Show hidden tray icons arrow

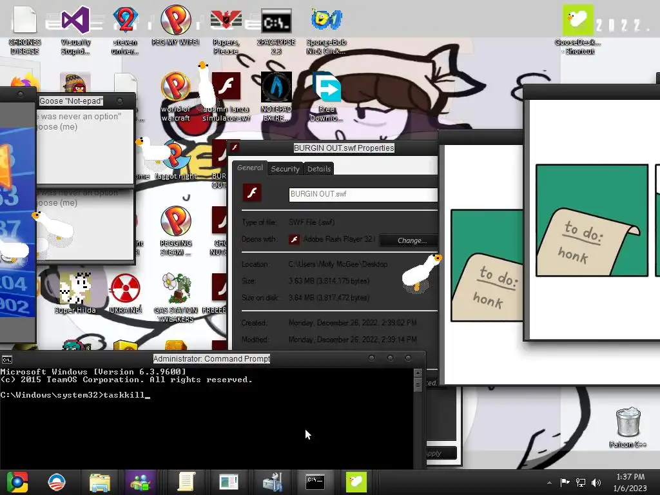[x=549, y=483]
